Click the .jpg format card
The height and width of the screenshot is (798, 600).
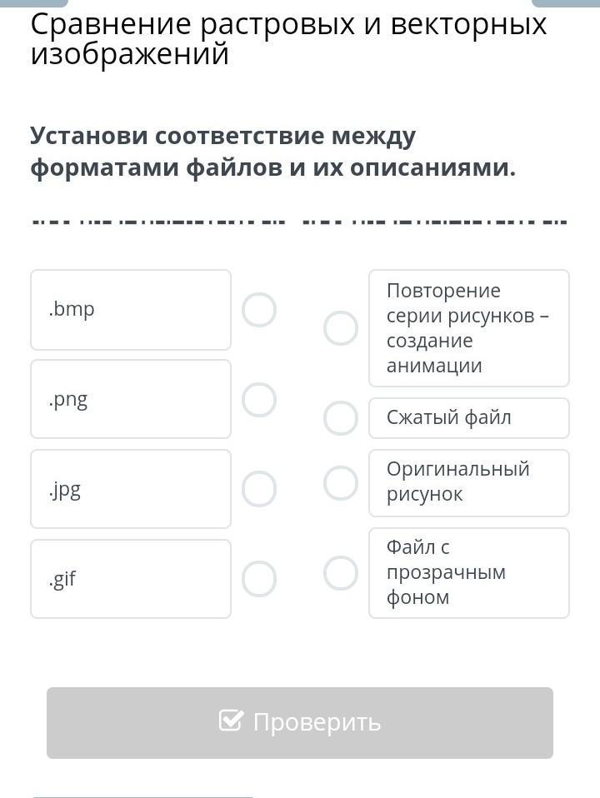[x=131, y=489]
